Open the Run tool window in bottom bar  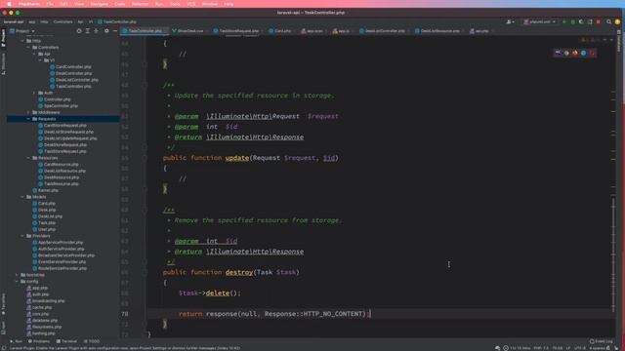pos(17,341)
